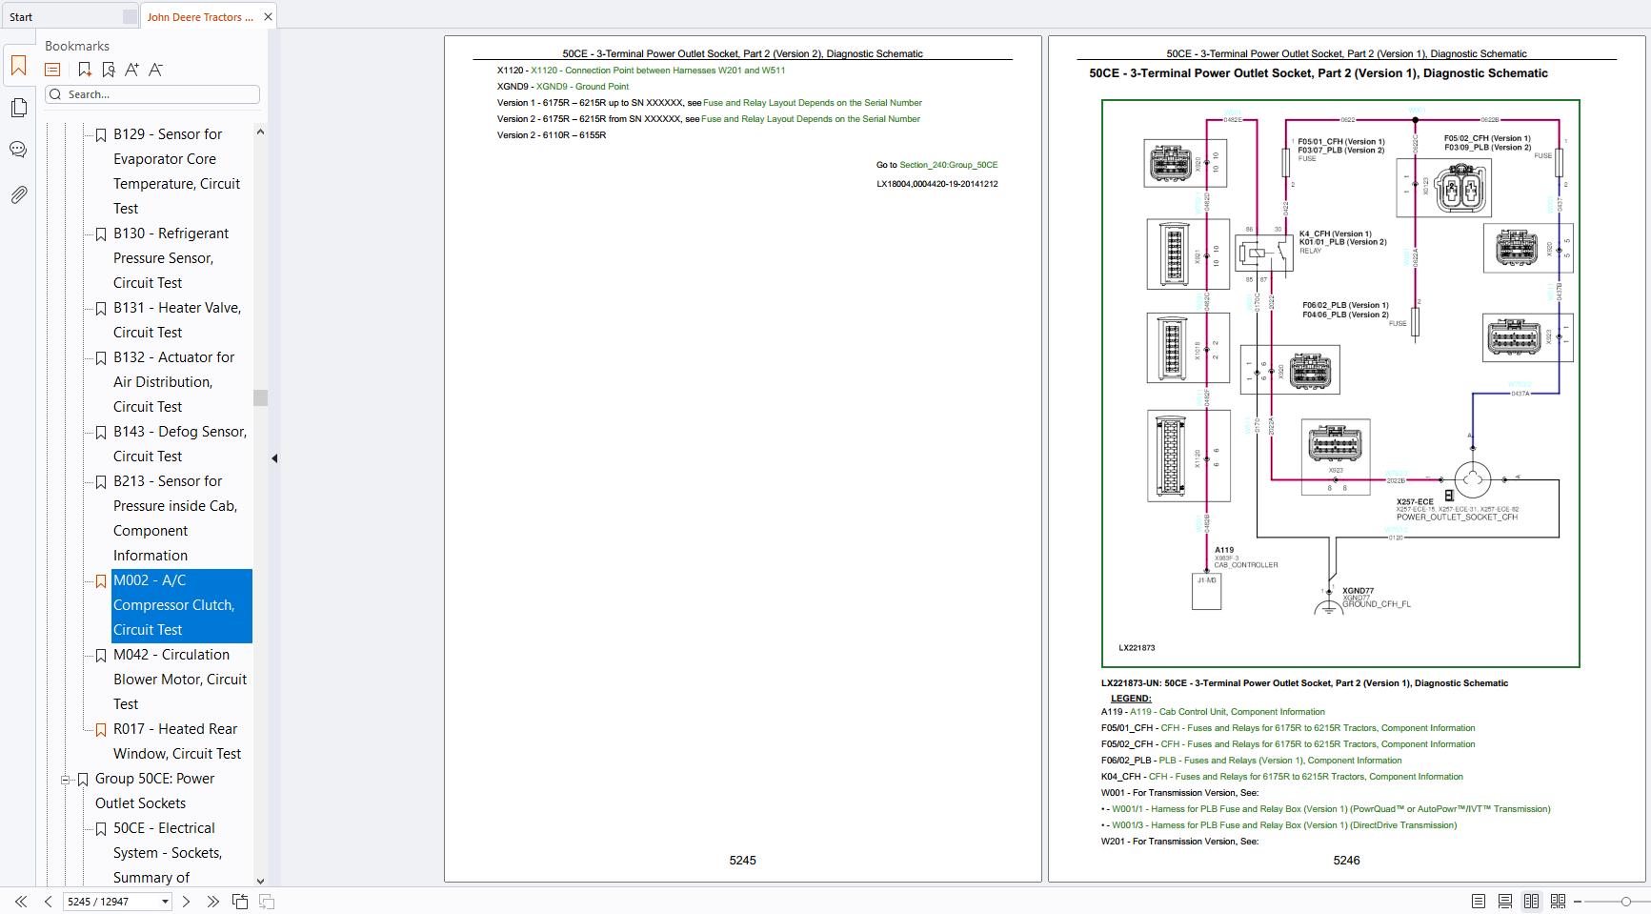1651x914 pixels.
Task: Follow the X1120 Connection Point link
Action: click(x=658, y=71)
